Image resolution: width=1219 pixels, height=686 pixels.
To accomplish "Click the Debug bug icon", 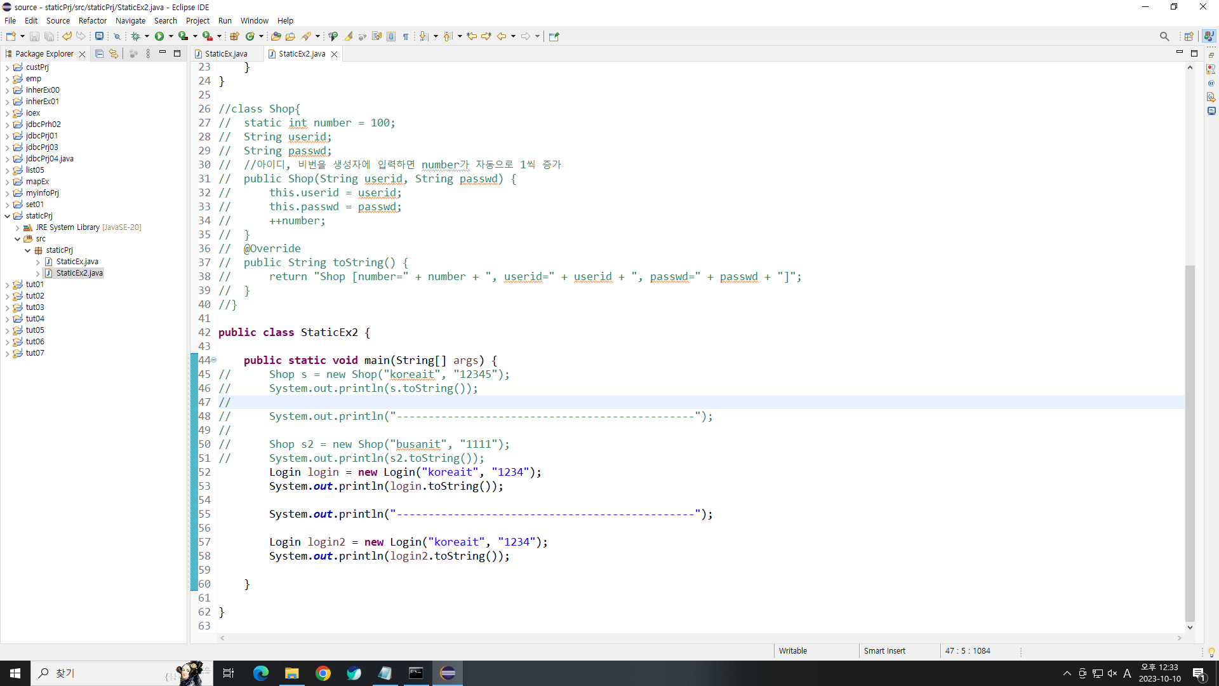I will (x=135, y=36).
